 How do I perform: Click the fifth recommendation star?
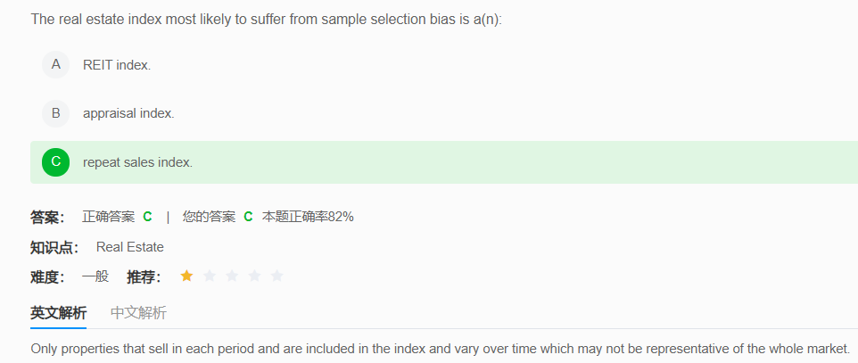click(x=276, y=276)
